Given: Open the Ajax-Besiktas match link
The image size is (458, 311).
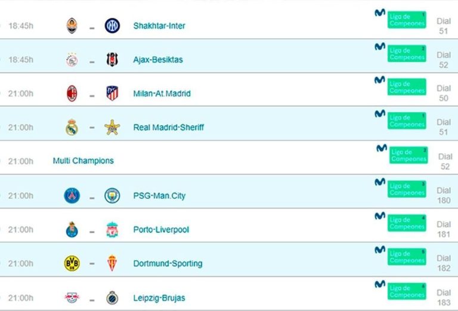Looking at the screenshot, I should tap(158, 60).
